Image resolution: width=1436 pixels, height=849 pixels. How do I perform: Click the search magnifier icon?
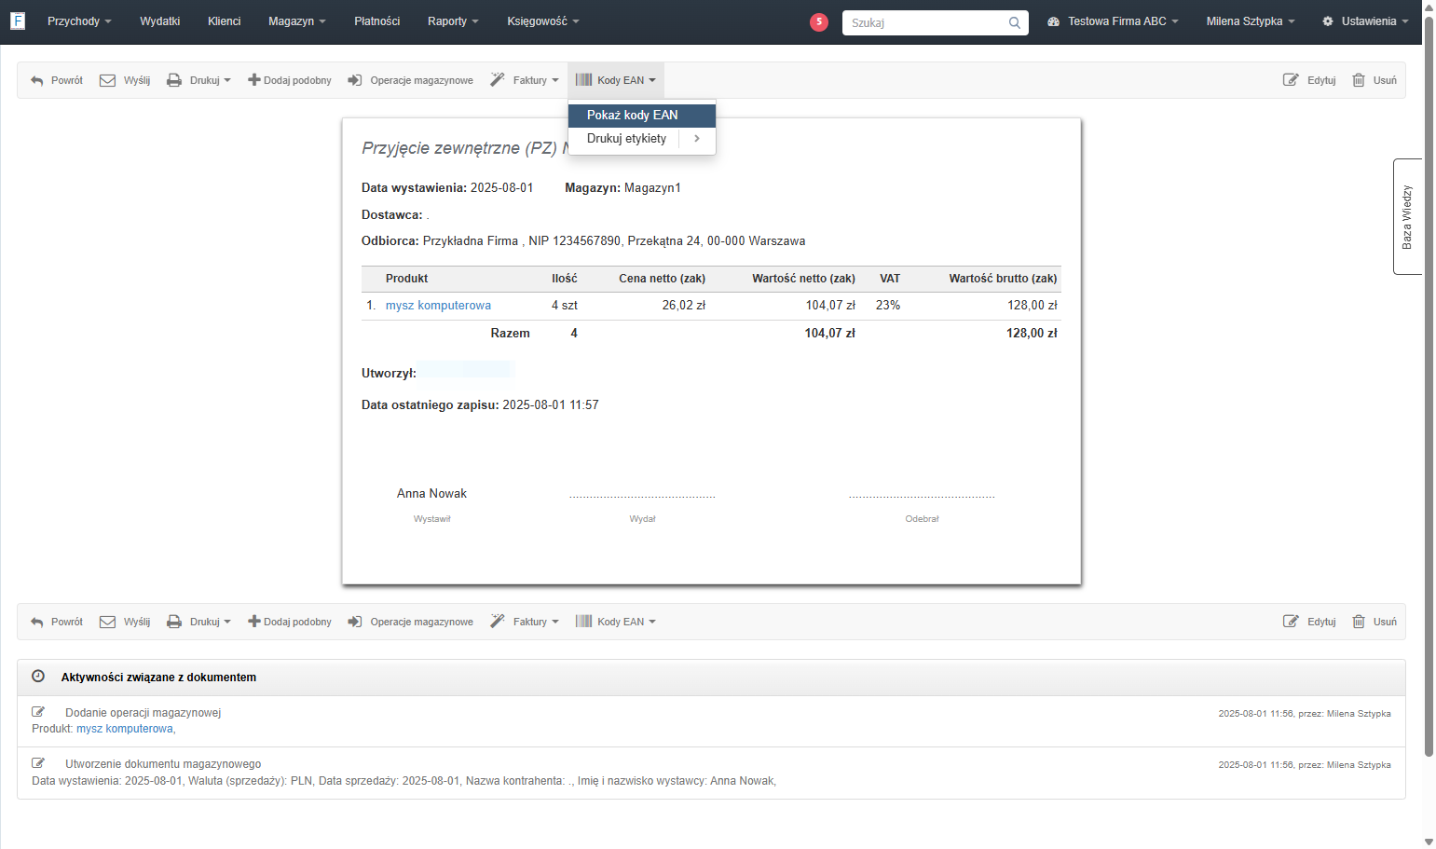pyautogui.click(x=1015, y=22)
